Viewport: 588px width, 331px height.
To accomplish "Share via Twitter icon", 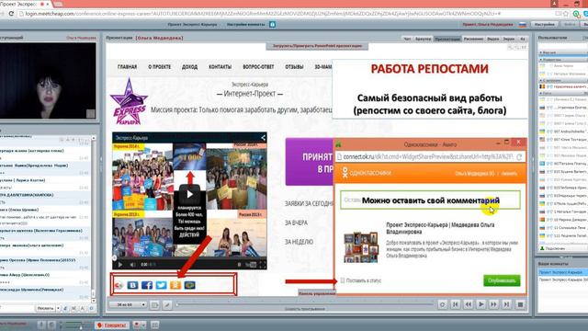I will [x=162, y=285].
